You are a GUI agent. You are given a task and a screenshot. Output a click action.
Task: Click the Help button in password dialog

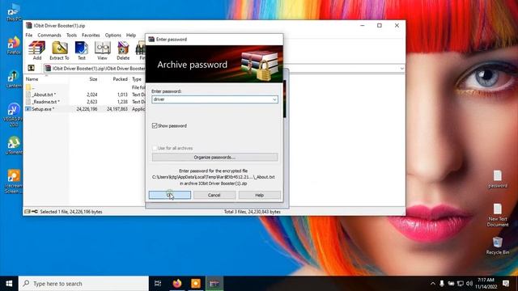(259, 195)
